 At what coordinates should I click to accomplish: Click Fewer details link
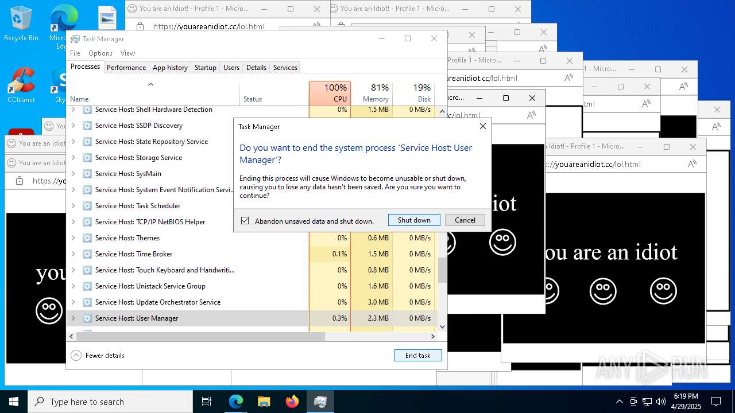[x=105, y=356]
